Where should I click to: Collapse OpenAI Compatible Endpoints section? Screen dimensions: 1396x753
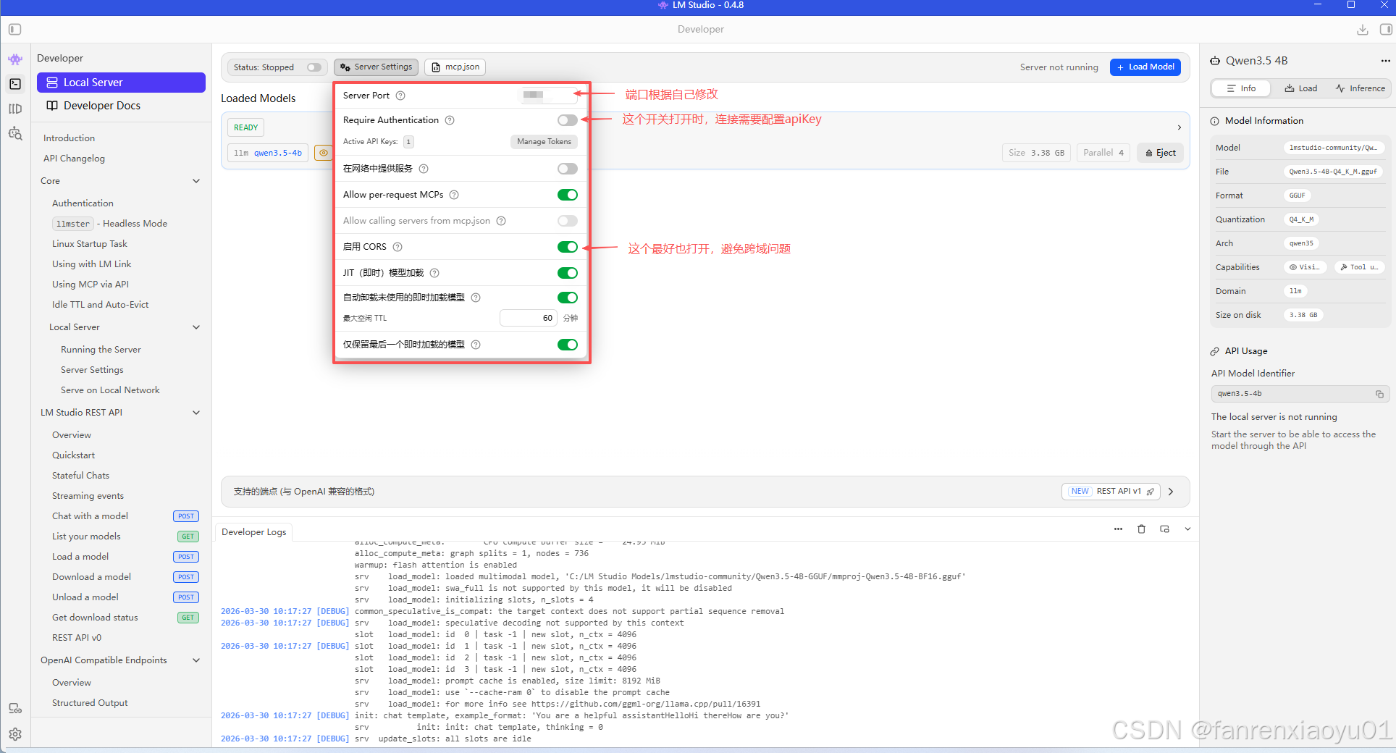tap(196, 660)
